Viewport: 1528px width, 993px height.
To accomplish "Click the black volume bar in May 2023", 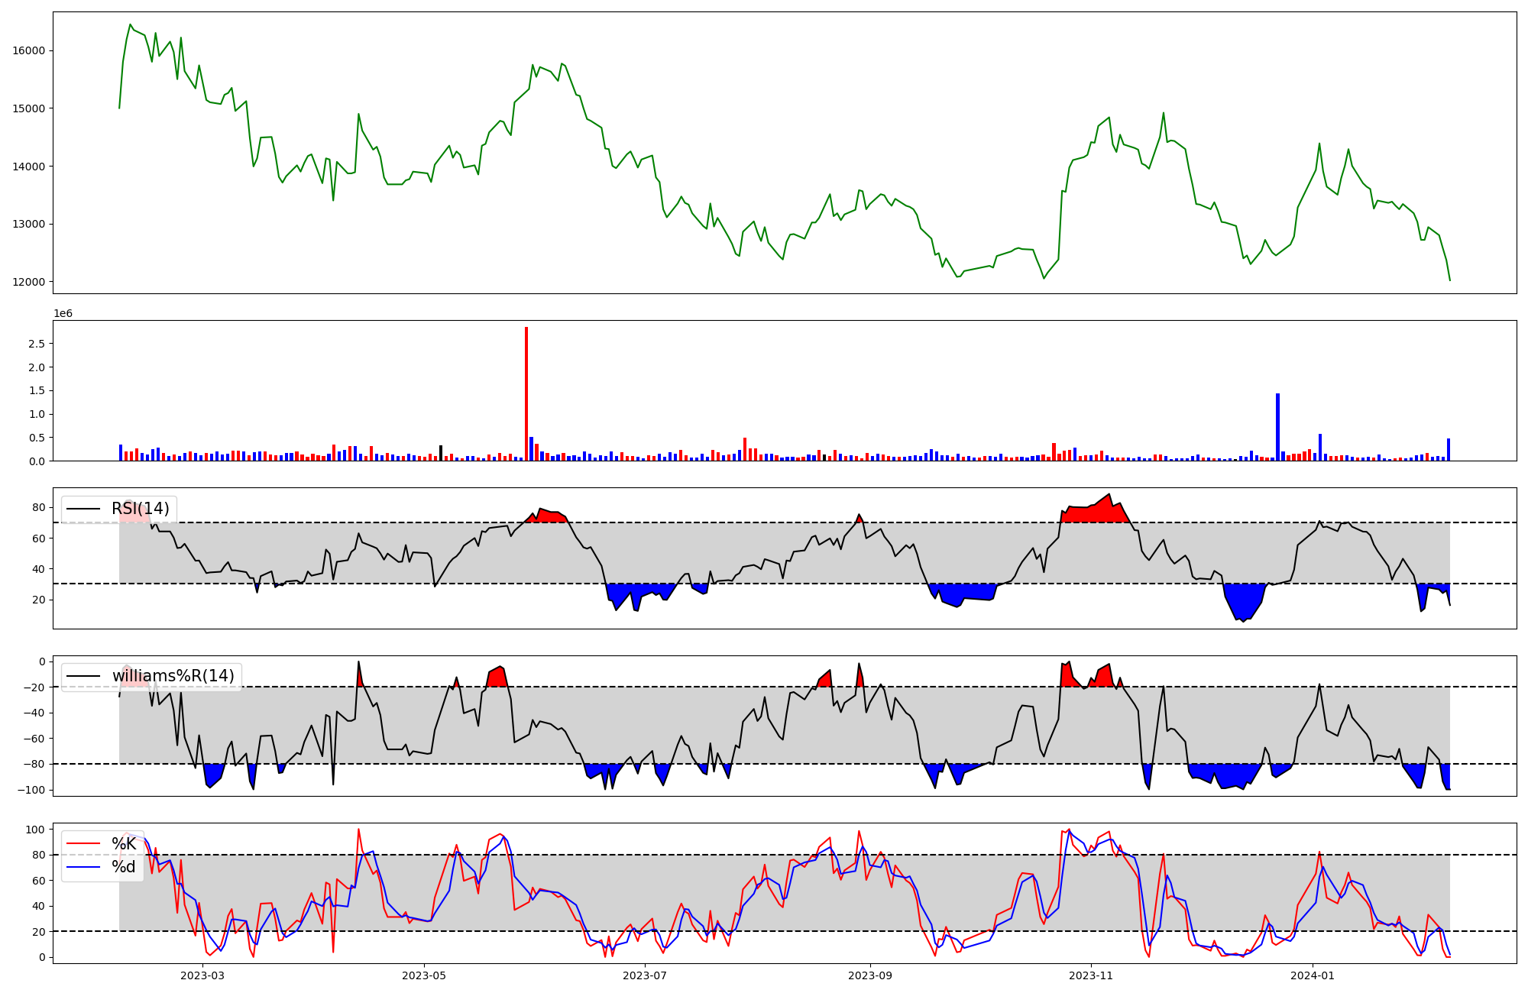I will point(441,454).
